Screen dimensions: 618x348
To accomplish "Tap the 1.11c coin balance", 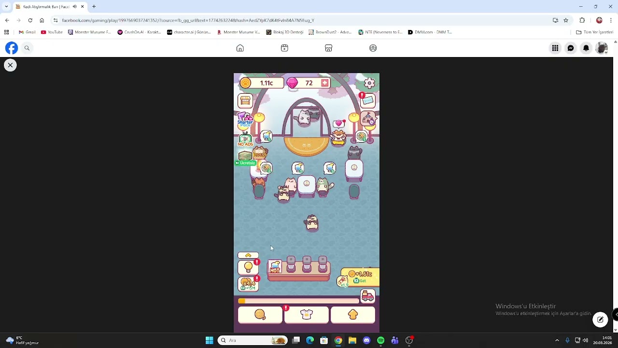I will [261, 83].
